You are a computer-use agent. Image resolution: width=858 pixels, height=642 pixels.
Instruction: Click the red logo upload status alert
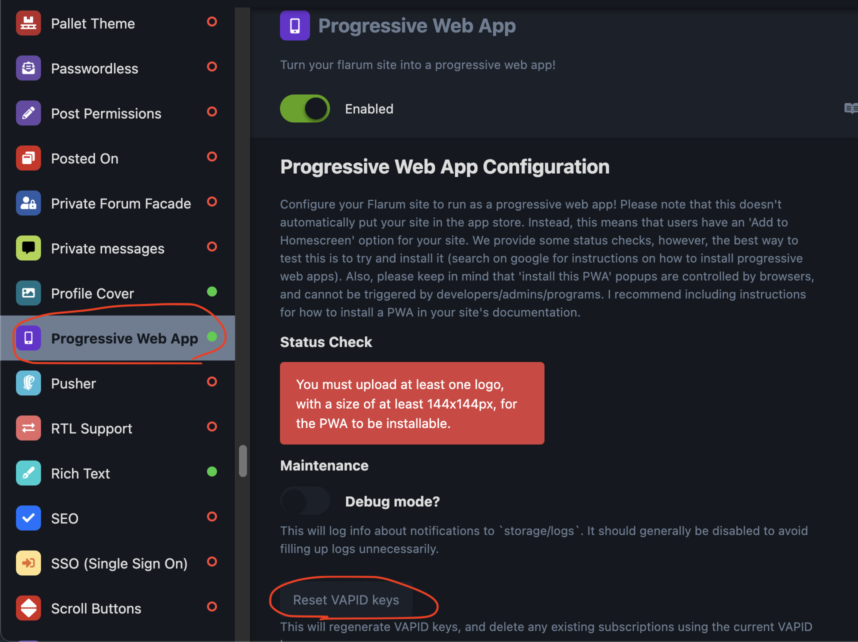(x=412, y=403)
